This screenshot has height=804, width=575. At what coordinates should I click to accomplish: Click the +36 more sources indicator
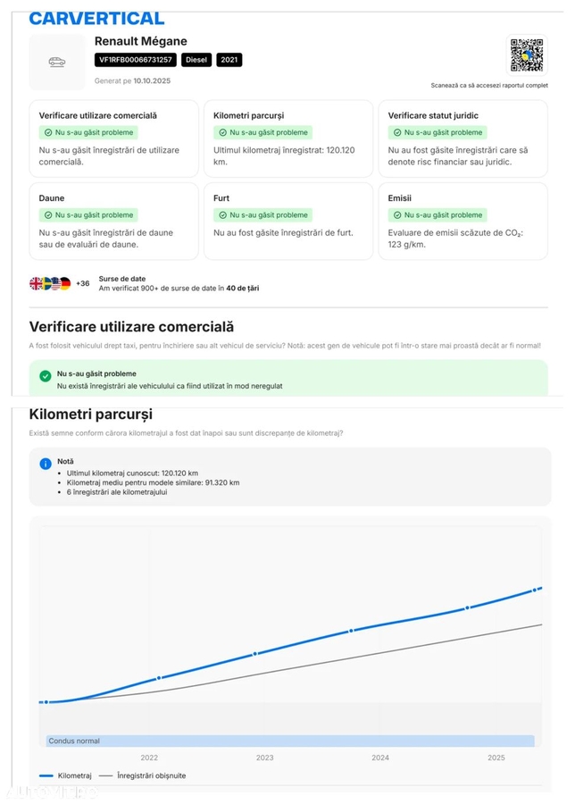[x=82, y=283]
